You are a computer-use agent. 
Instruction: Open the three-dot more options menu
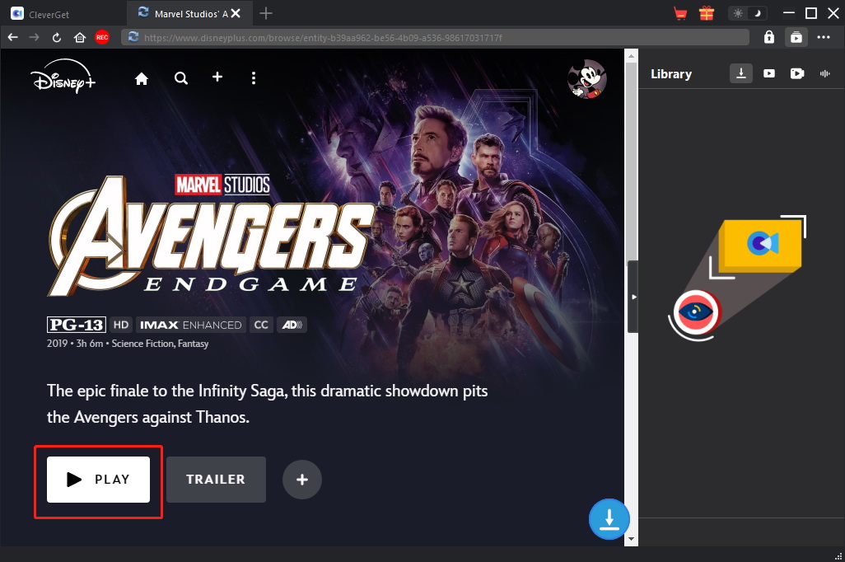pos(824,37)
